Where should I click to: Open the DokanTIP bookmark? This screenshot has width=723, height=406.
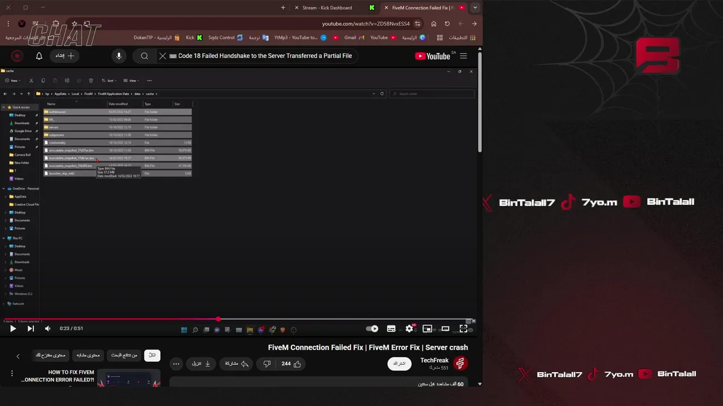pyautogui.click(x=157, y=38)
